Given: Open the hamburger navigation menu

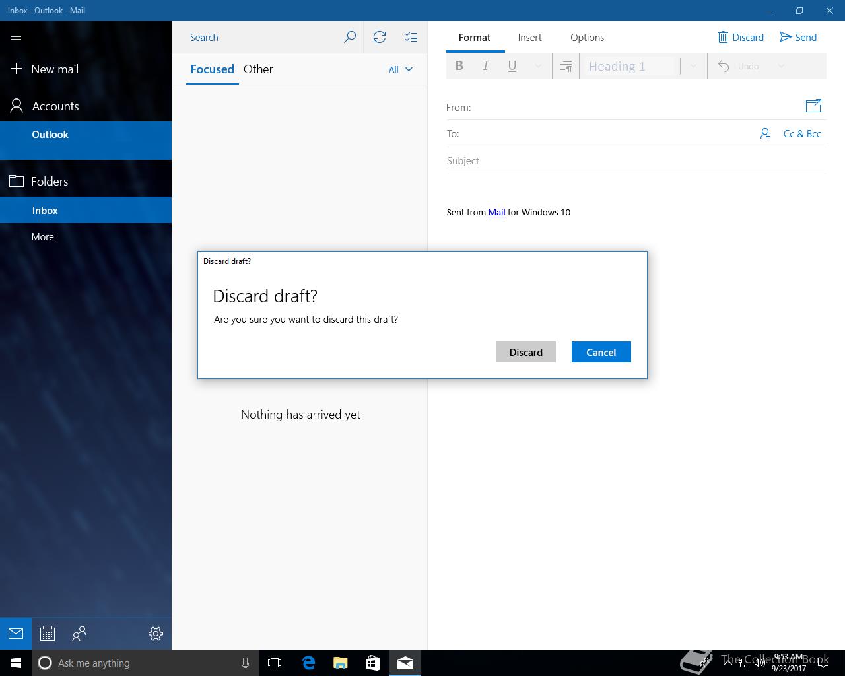Looking at the screenshot, I should tap(16, 37).
